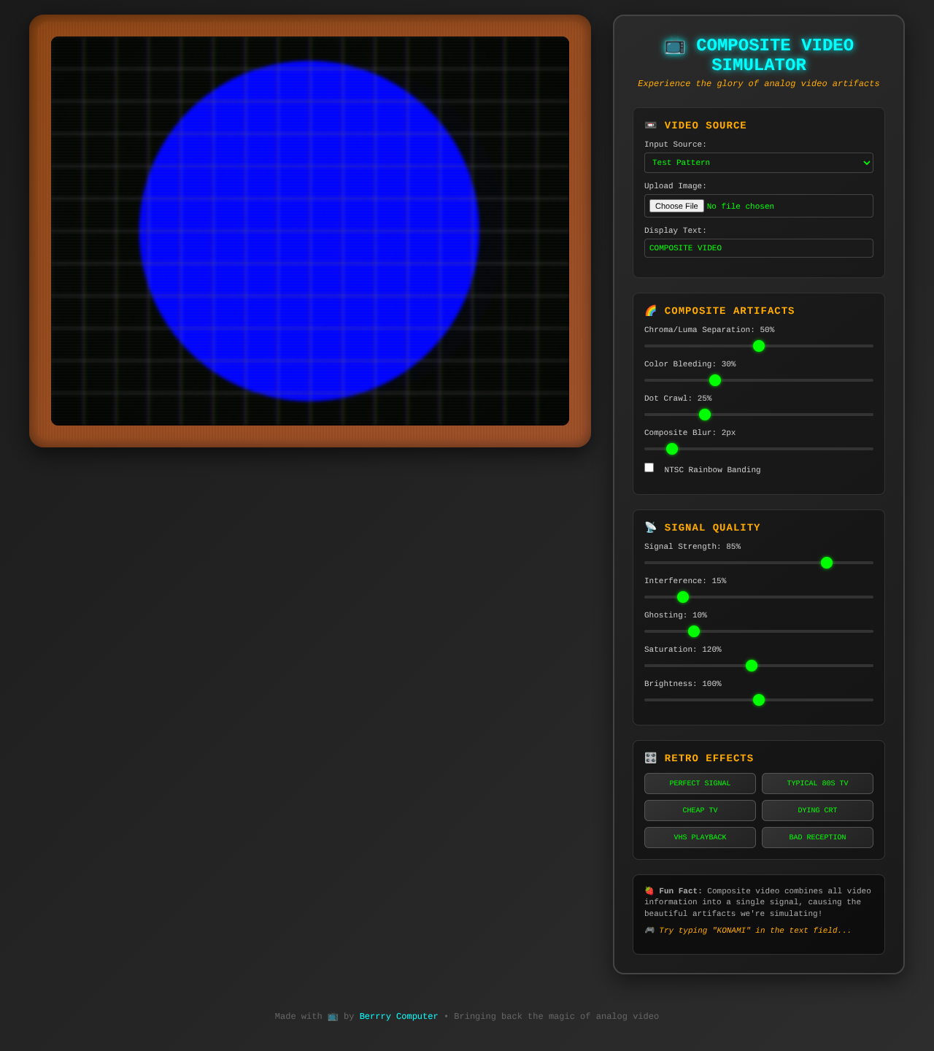Activate the VHS Playback preset
This screenshot has width=934, height=1051.
click(699, 837)
